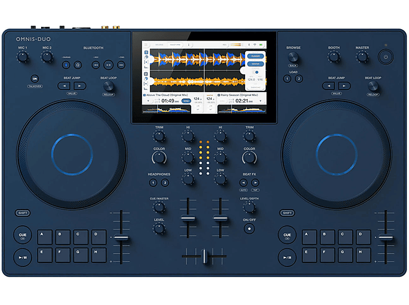
Task: Click the CUE/MASTER headphone mix knob
Action: click(x=159, y=207)
